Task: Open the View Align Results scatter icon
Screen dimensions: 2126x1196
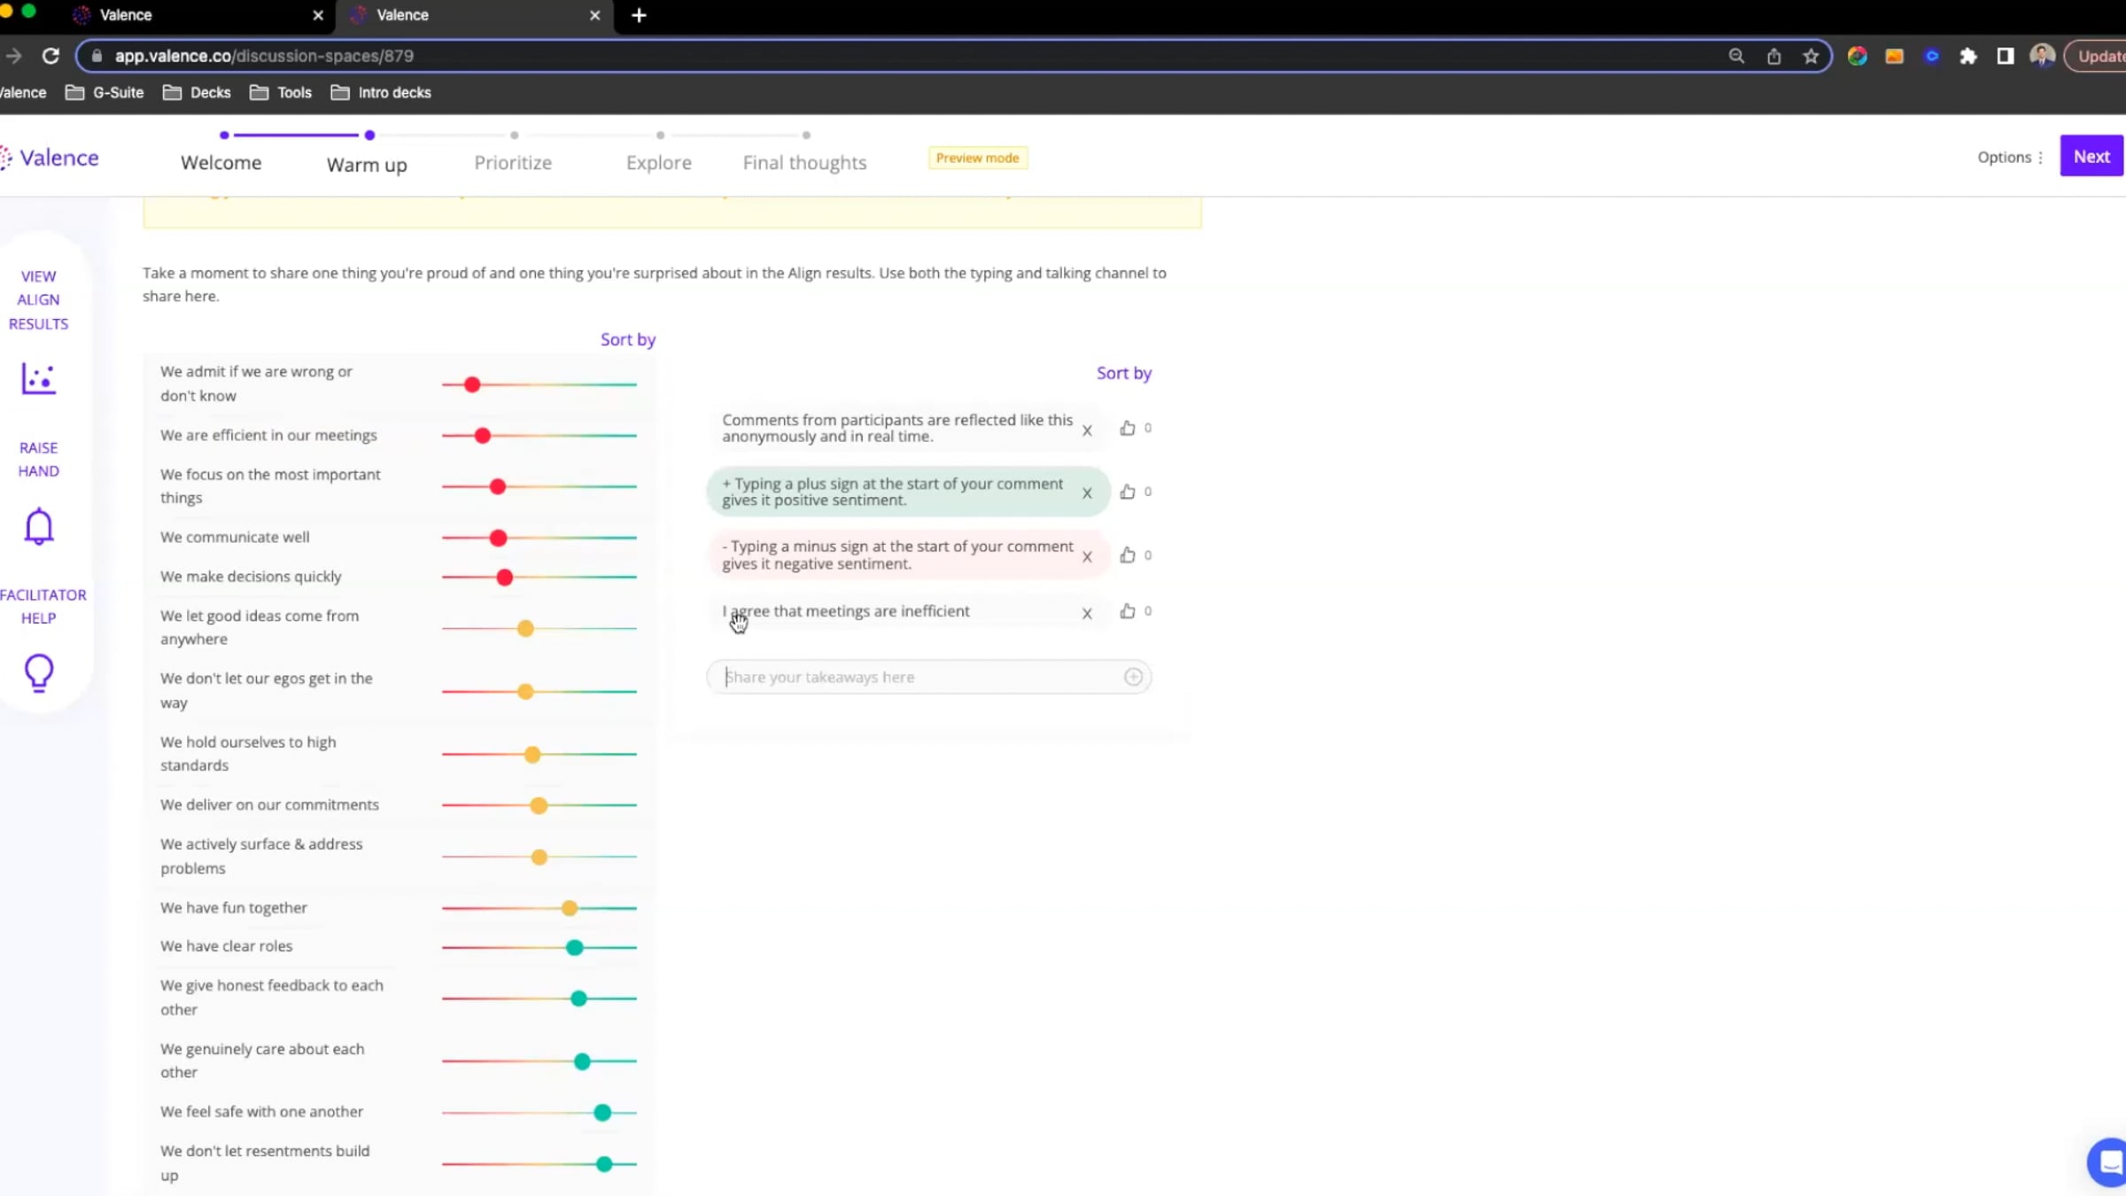Action: pos(38,379)
